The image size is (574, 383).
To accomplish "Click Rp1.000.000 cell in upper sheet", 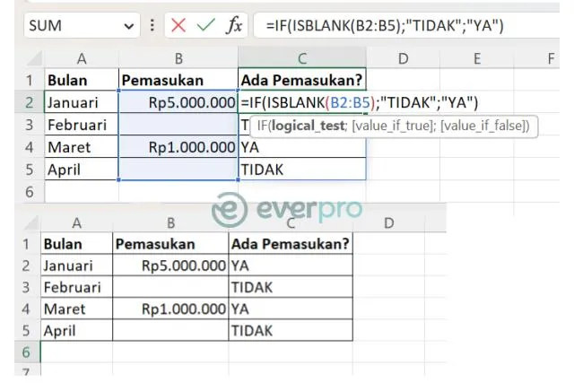I will [x=178, y=147].
